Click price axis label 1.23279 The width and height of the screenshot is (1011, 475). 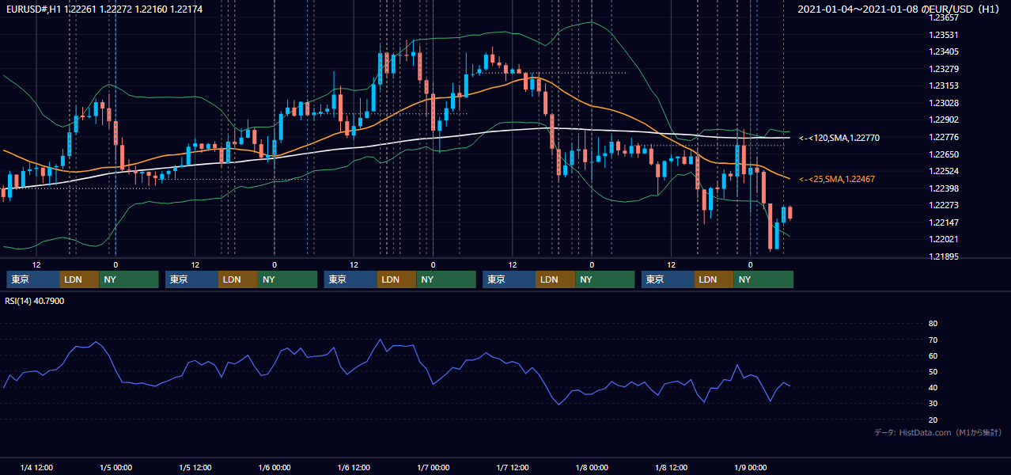coord(944,69)
